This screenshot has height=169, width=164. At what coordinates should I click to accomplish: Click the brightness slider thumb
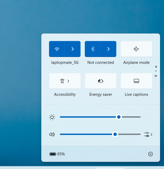(119, 117)
